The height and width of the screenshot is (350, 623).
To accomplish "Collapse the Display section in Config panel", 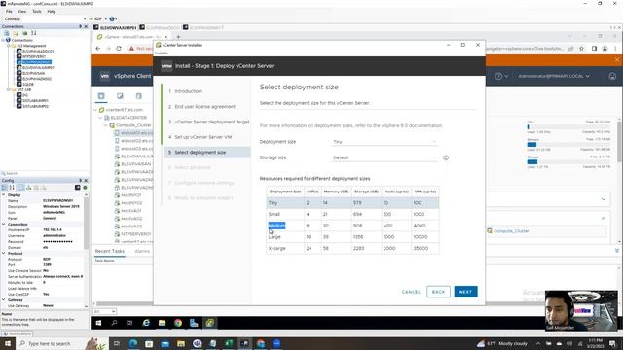I will (x=4, y=194).
